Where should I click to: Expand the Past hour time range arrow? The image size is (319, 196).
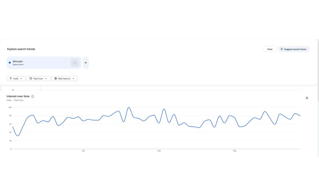(x=46, y=79)
